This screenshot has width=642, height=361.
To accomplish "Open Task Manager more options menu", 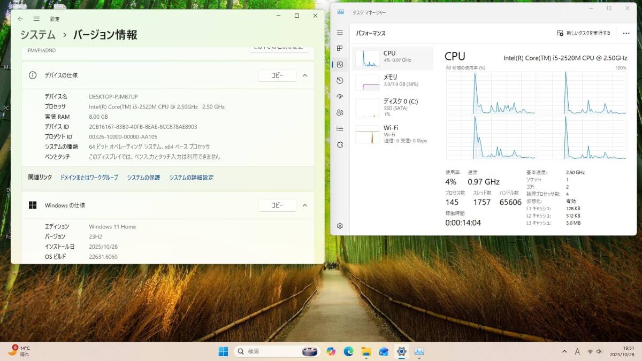I will (x=626, y=33).
